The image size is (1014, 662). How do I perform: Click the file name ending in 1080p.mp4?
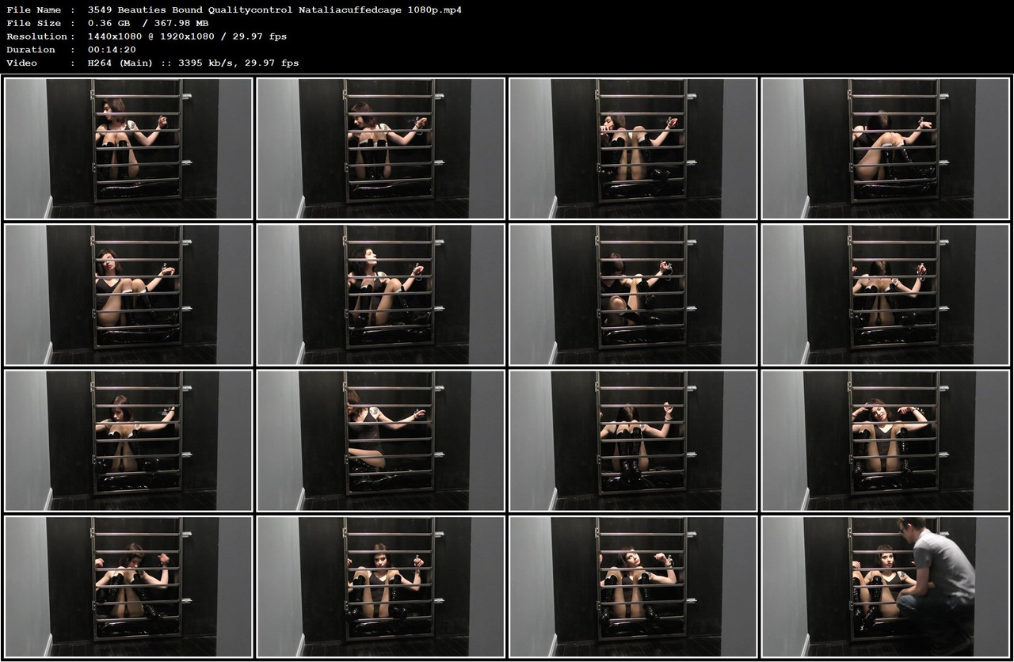tap(275, 10)
